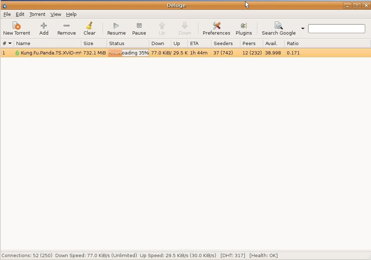Sort by the ETA column header
Viewport: 371px width, 260px height.
click(200, 43)
